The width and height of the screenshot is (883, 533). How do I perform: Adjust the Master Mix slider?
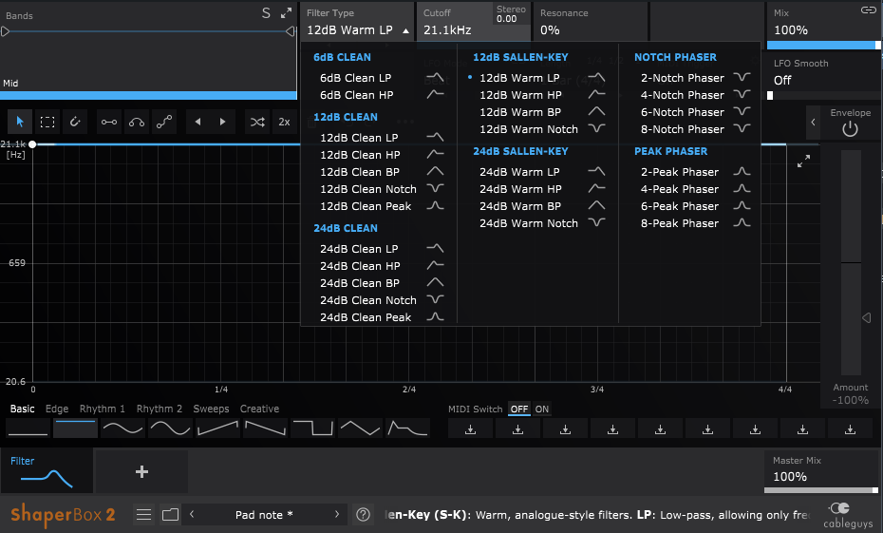coord(821,490)
